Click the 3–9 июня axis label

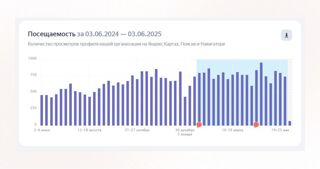42,130
